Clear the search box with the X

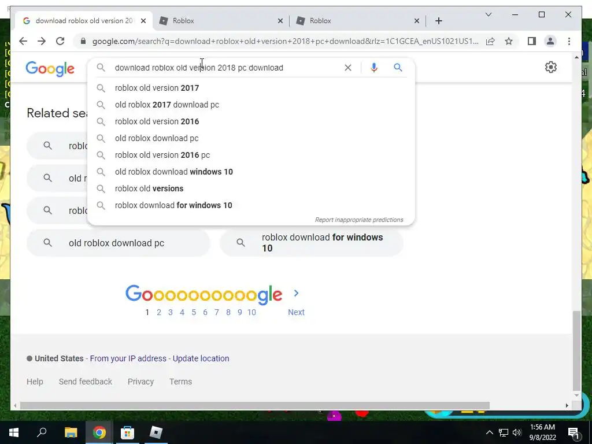click(x=347, y=68)
